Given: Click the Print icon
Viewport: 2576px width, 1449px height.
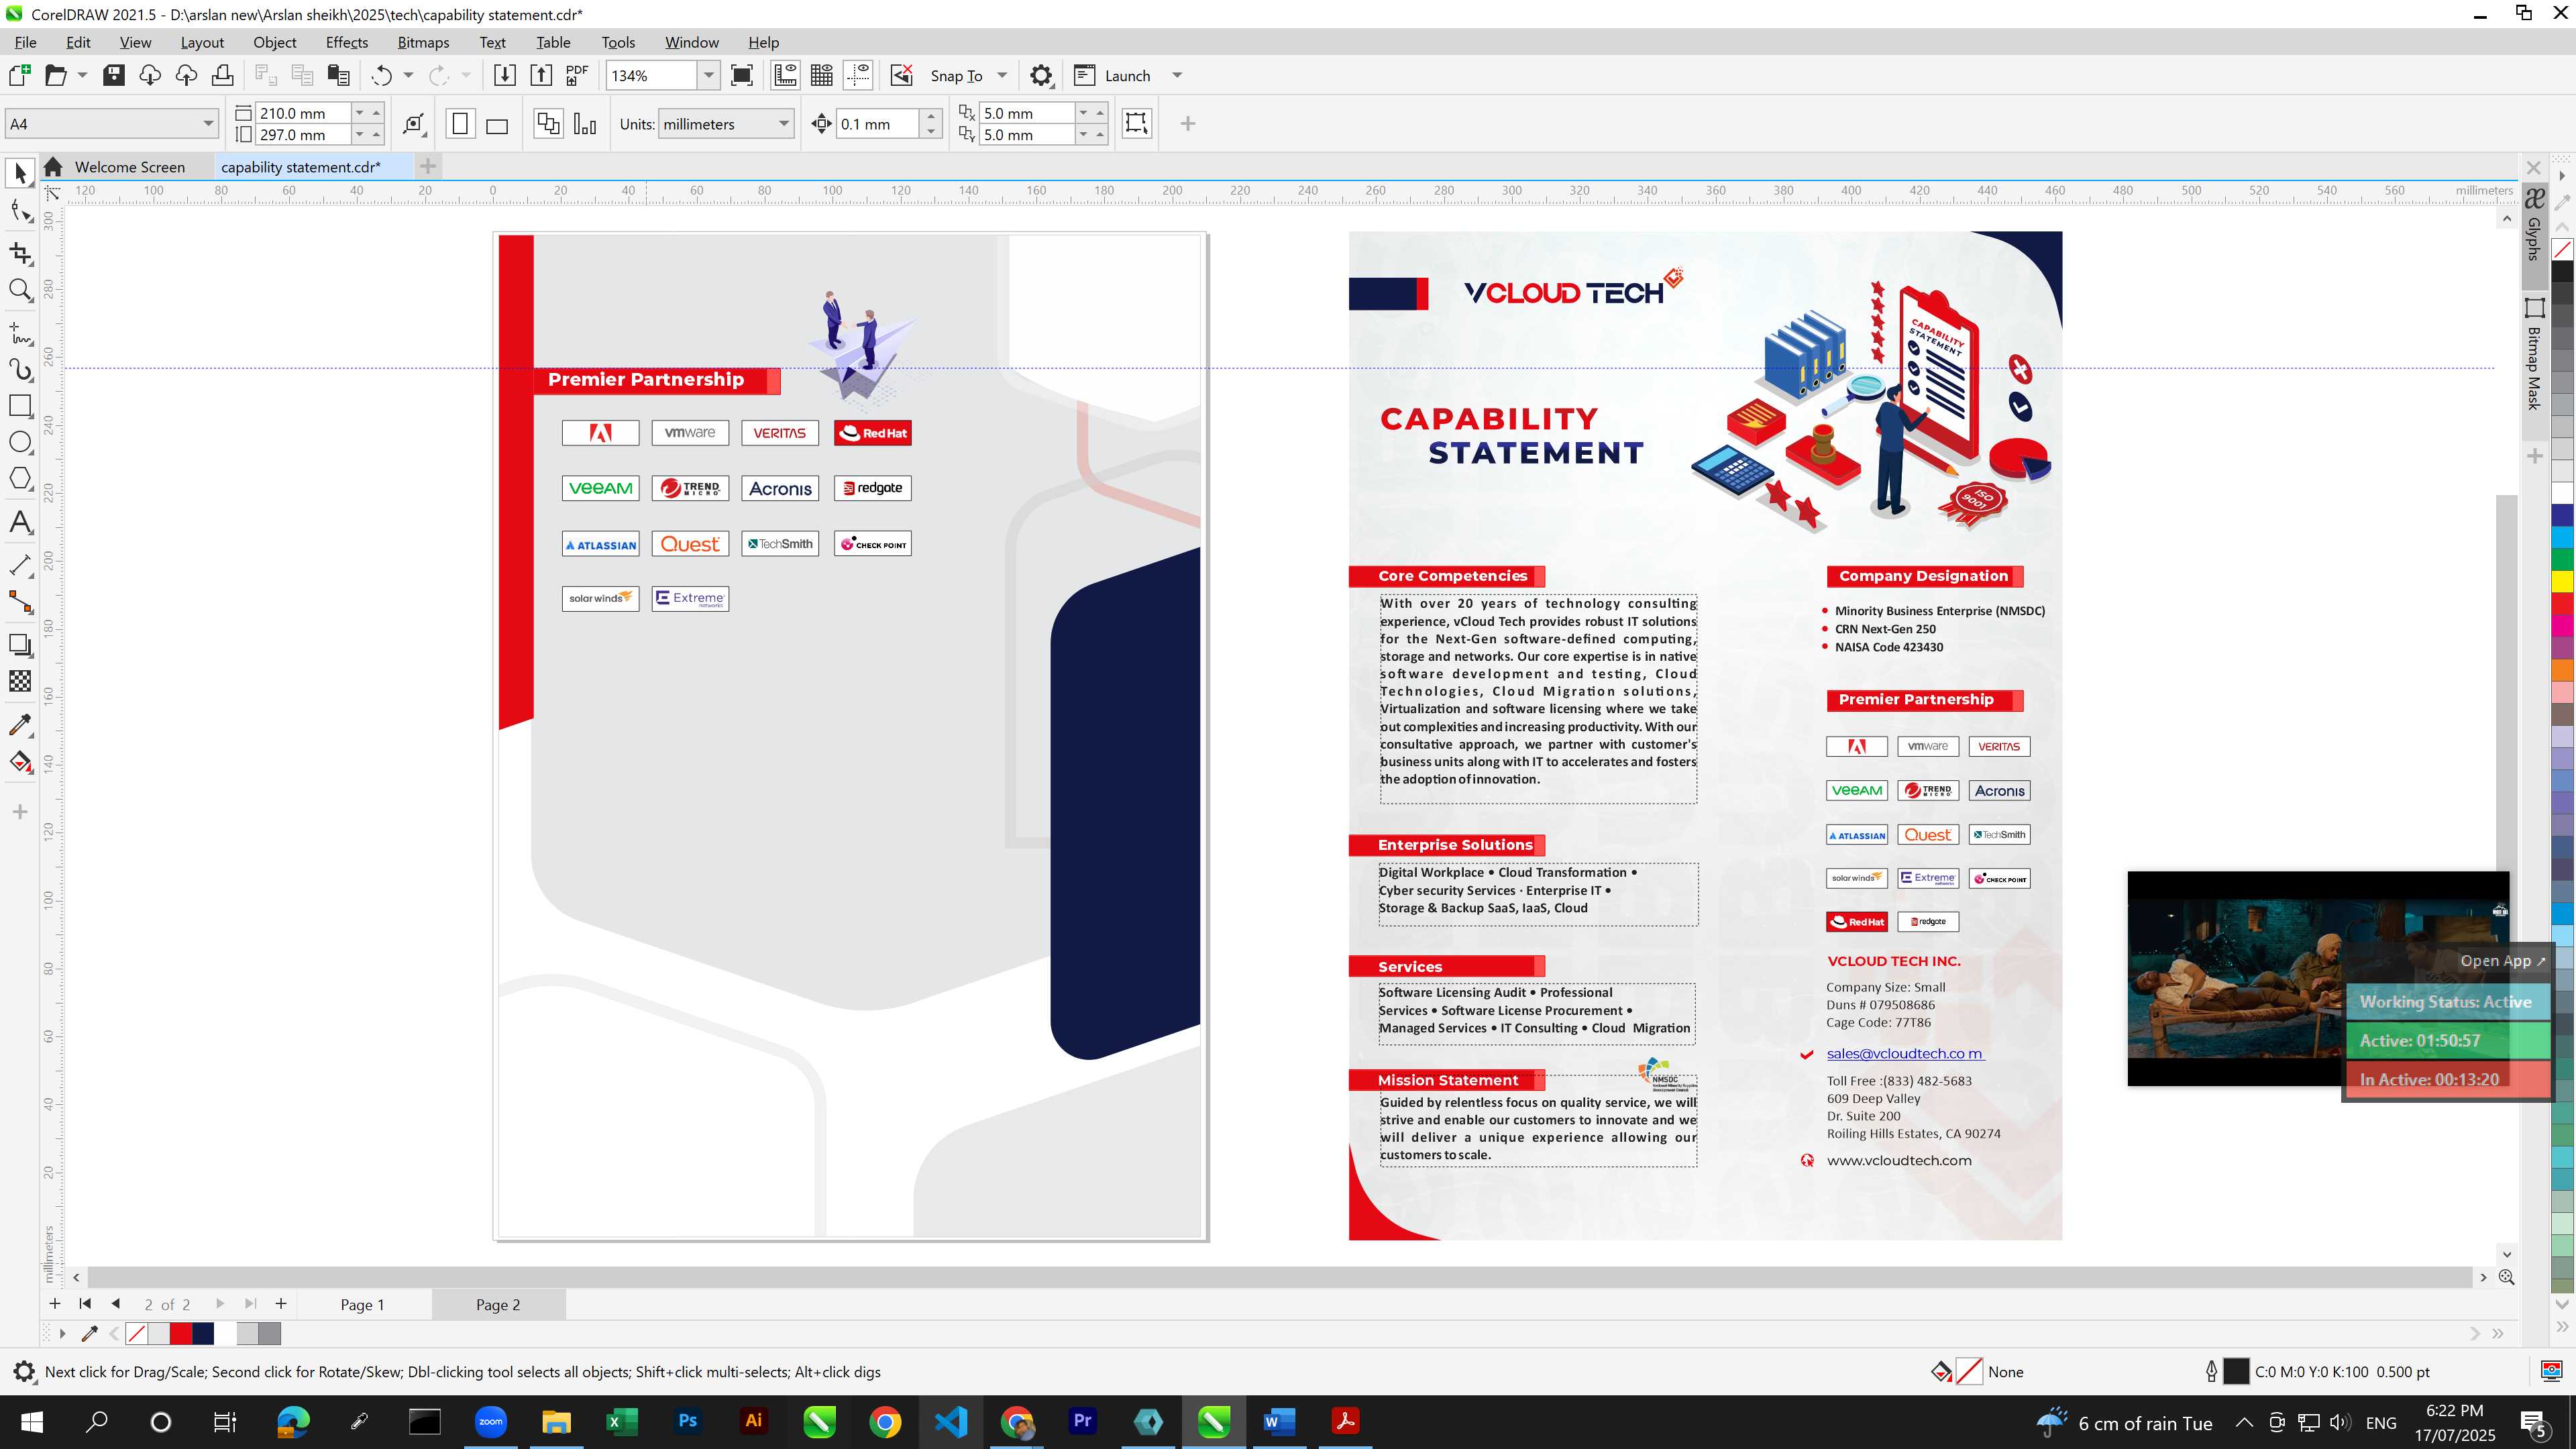Looking at the screenshot, I should [222, 75].
